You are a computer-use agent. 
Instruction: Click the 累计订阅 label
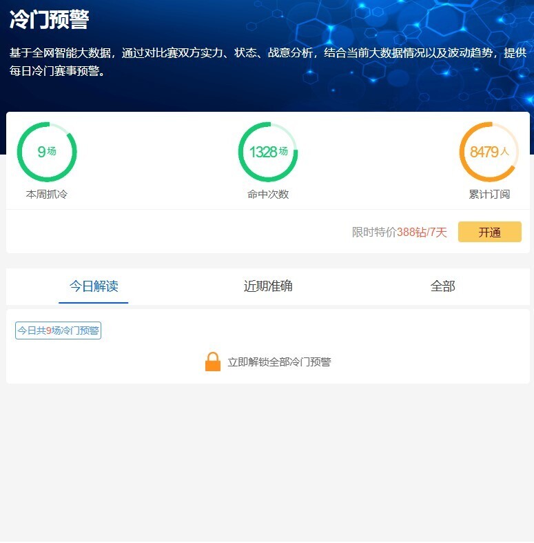(489, 195)
